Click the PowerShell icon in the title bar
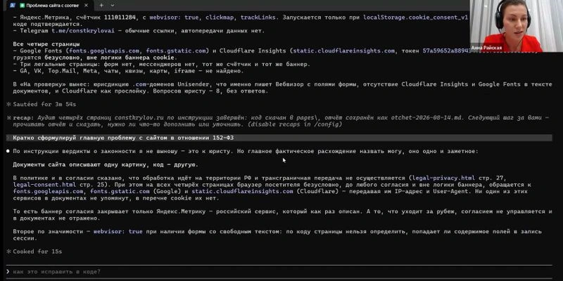The width and height of the screenshot is (563, 281). pyautogui.click(x=13, y=5)
